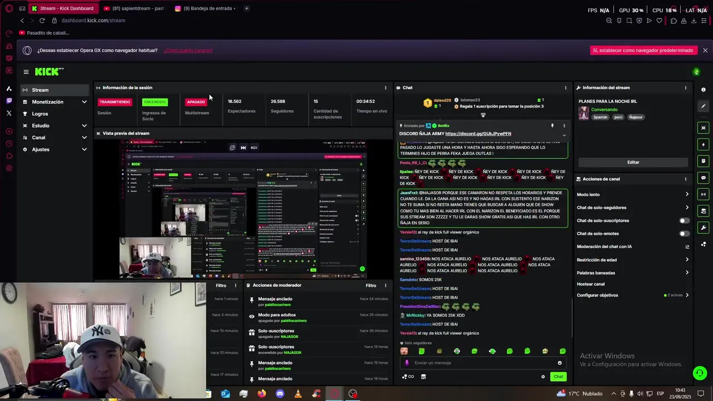Select Logros in left sidebar

(55, 114)
